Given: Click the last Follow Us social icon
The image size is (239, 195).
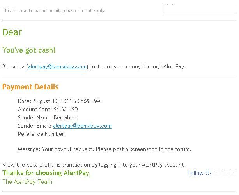Looking at the screenshot, I should click(233, 172).
